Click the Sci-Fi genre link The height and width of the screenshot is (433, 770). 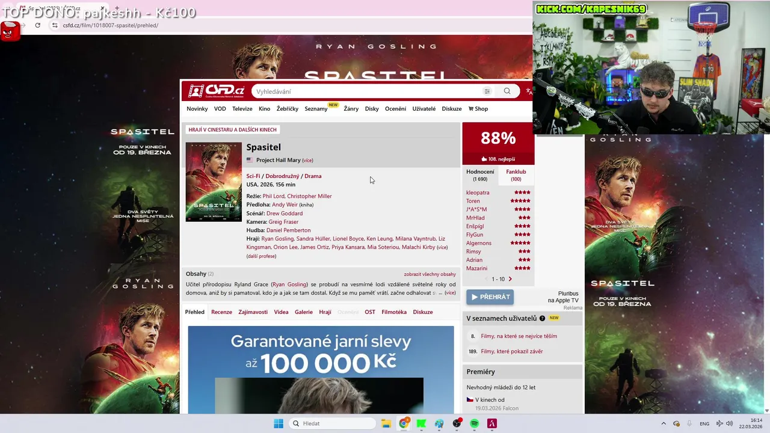click(x=253, y=176)
